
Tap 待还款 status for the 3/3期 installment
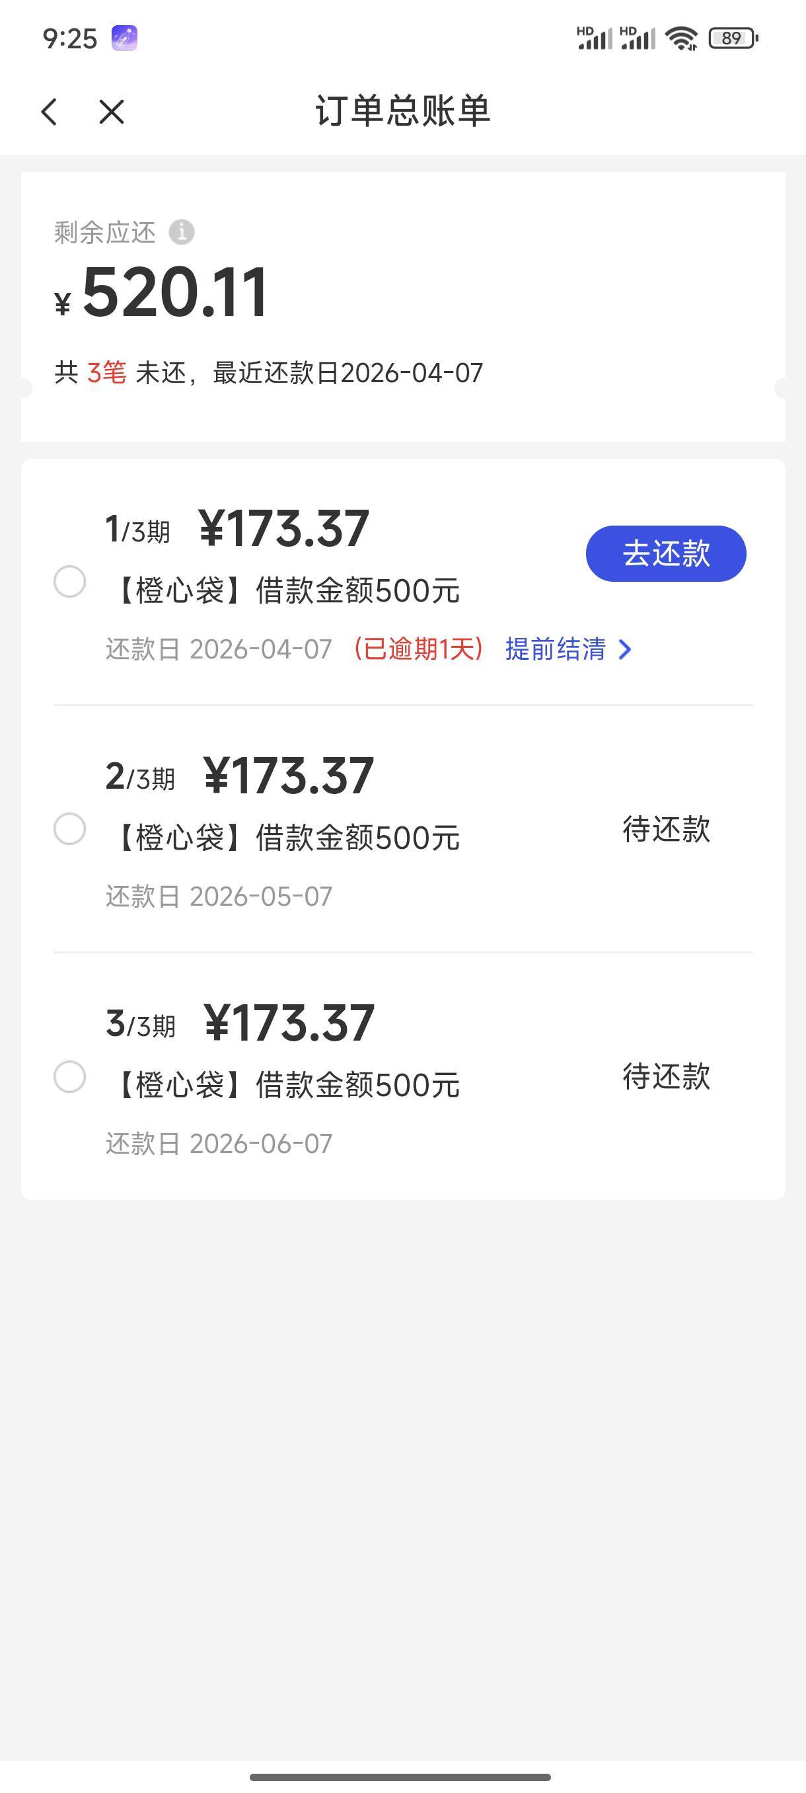[x=665, y=1076]
